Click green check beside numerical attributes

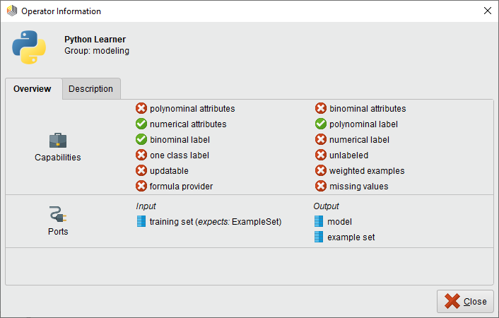click(x=141, y=124)
